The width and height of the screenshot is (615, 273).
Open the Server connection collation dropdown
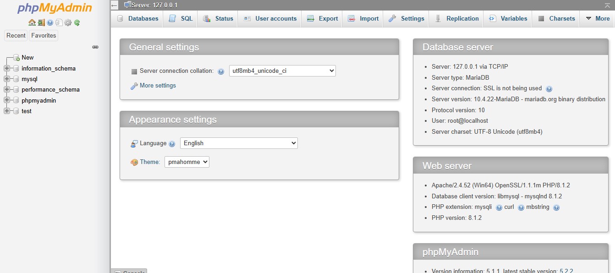[x=282, y=71]
